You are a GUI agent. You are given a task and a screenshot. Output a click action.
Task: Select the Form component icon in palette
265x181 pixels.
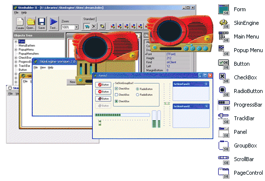tap(224, 10)
